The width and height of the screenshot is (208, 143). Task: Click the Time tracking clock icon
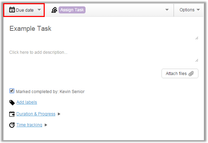(12, 125)
